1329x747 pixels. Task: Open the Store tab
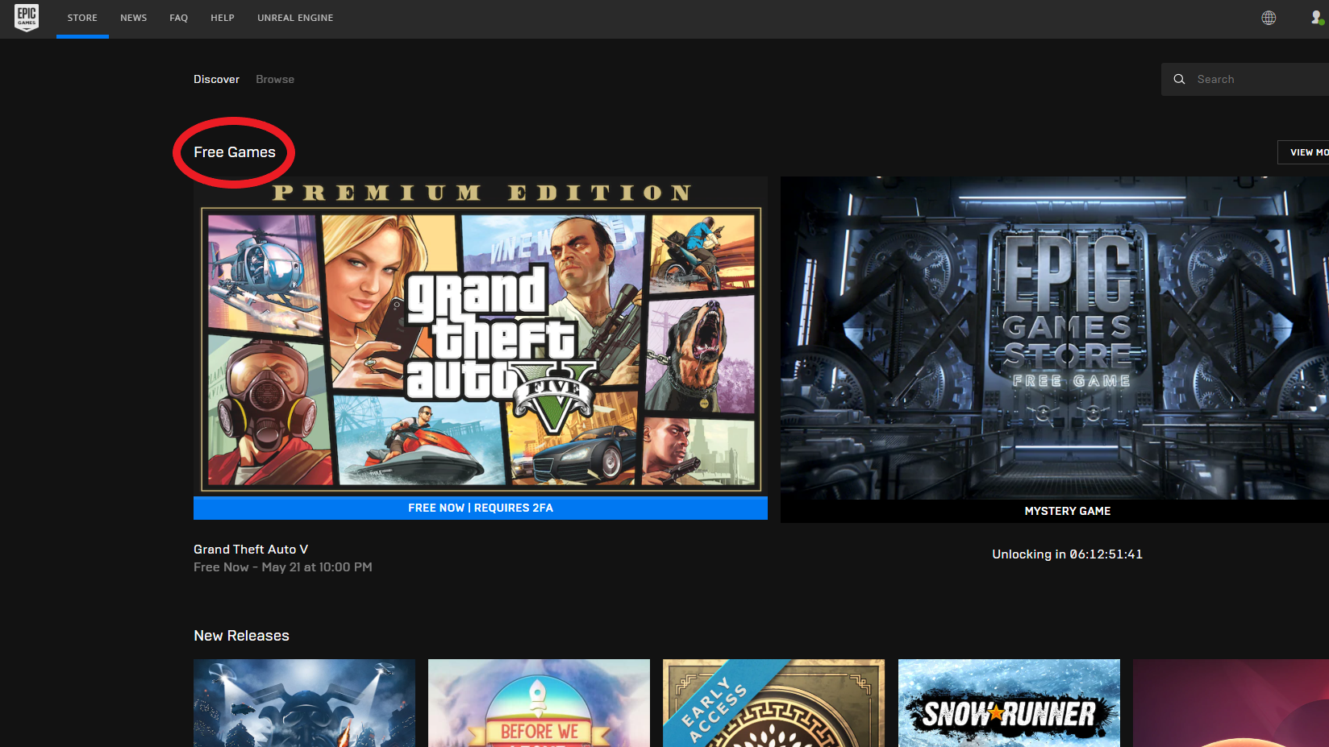(82, 18)
